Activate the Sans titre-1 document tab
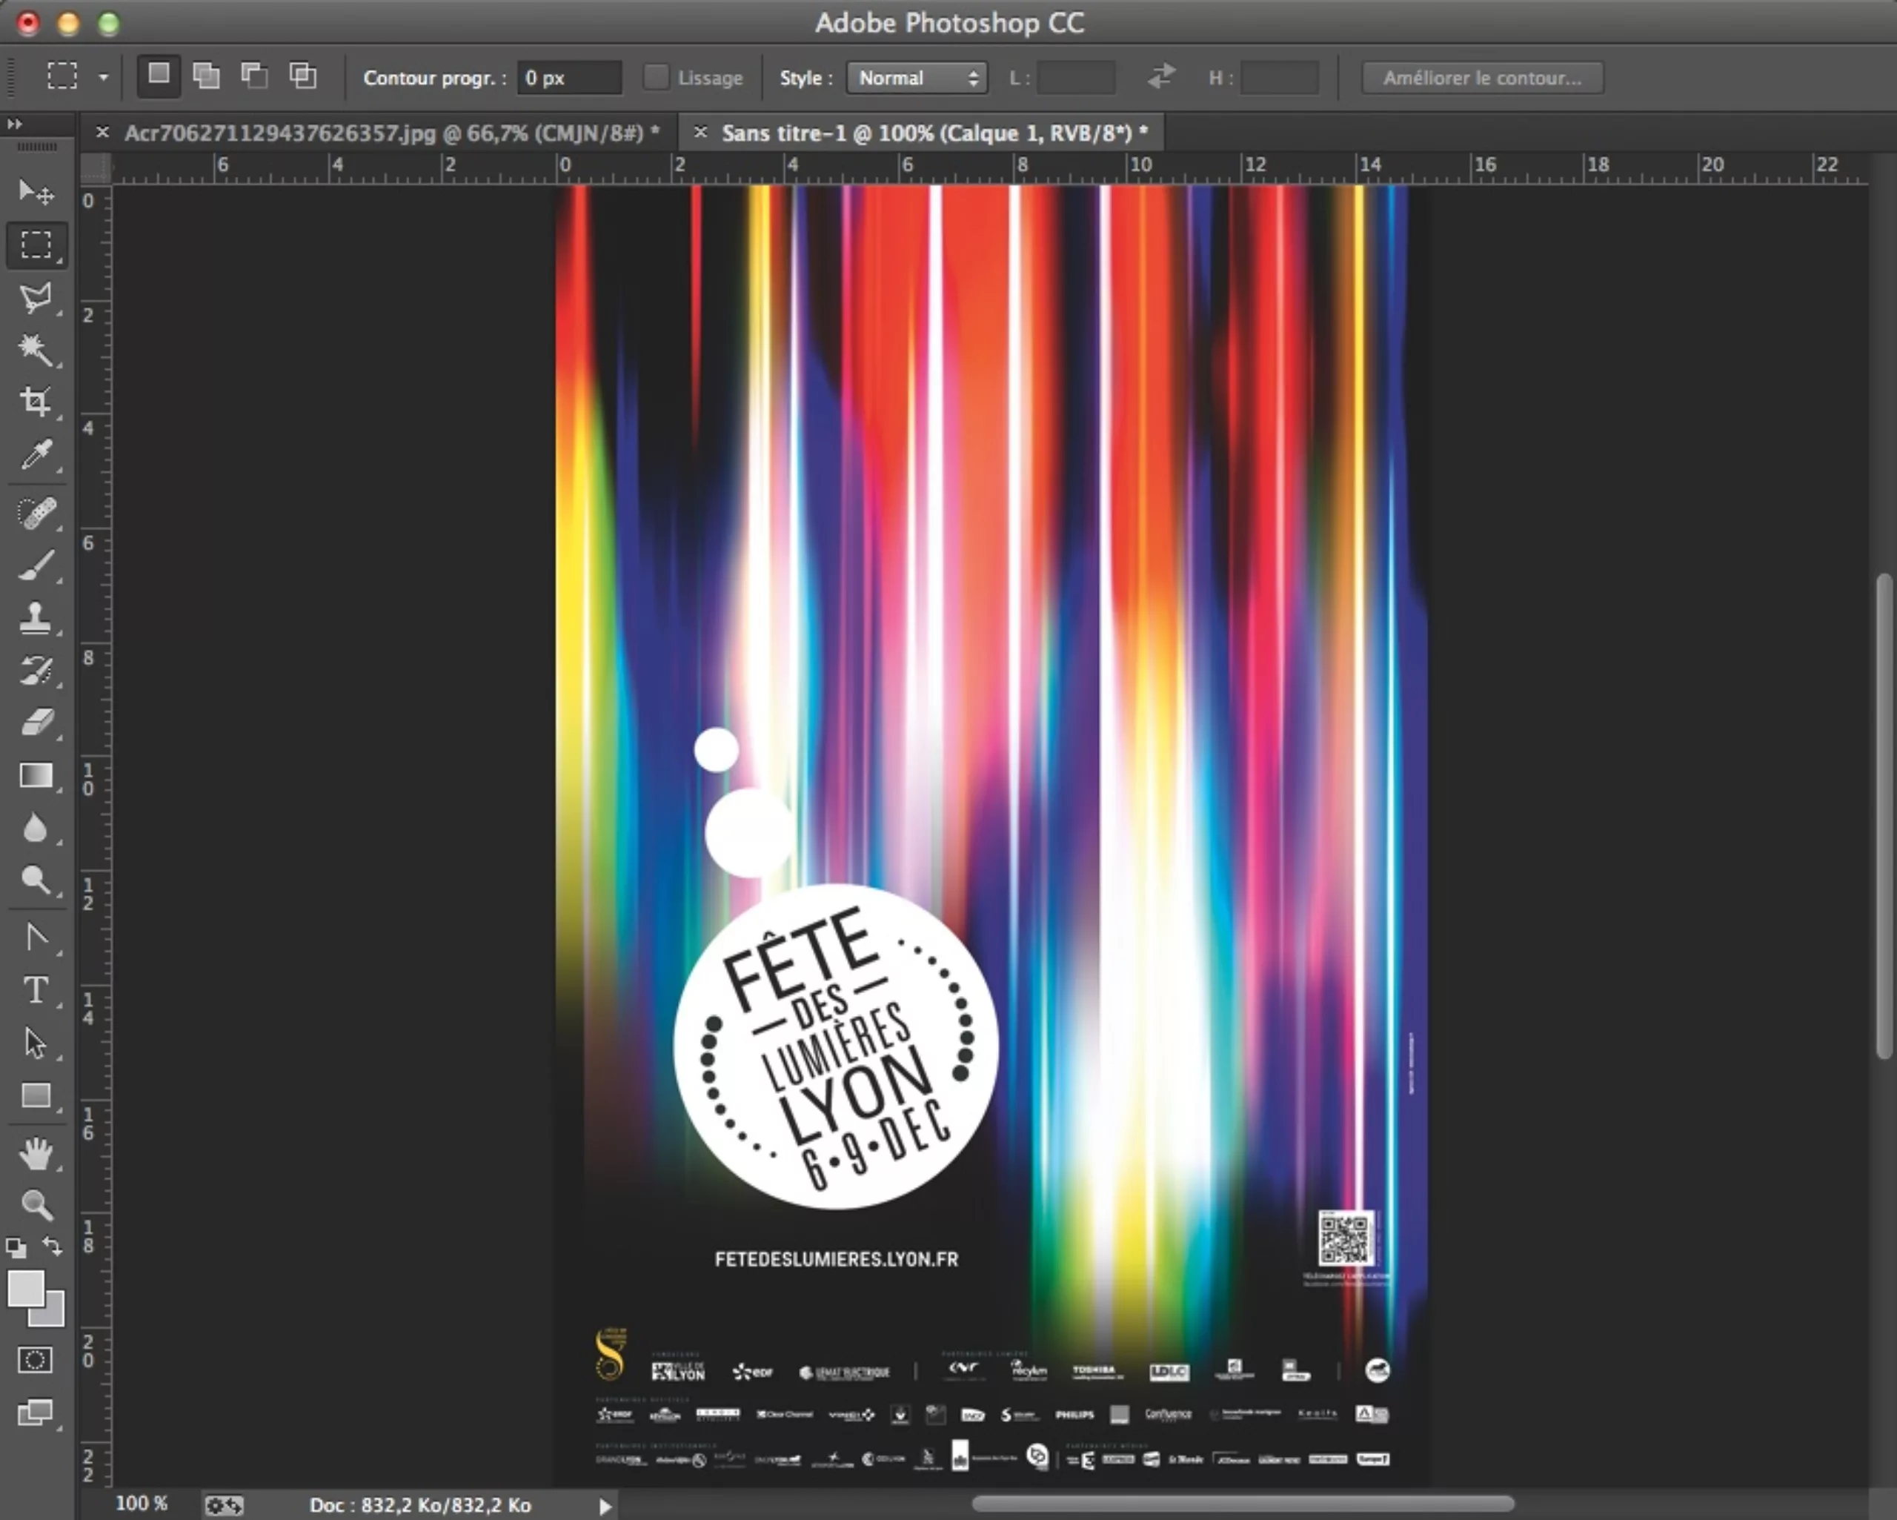The image size is (1897, 1520). tap(934, 133)
